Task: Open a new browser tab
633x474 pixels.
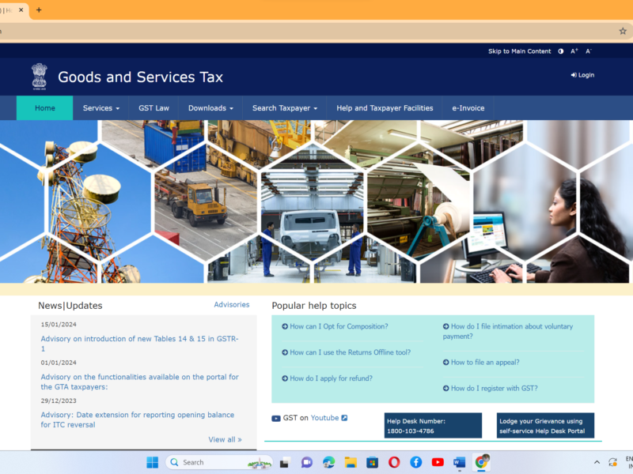Action: [39, 9]
